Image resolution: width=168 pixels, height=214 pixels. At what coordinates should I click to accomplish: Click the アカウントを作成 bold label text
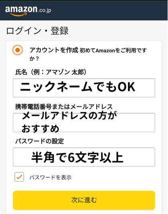coord(54,50)
